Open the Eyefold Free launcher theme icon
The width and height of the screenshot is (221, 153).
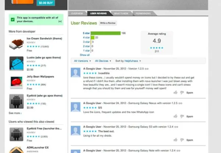(x=16, y=135)
